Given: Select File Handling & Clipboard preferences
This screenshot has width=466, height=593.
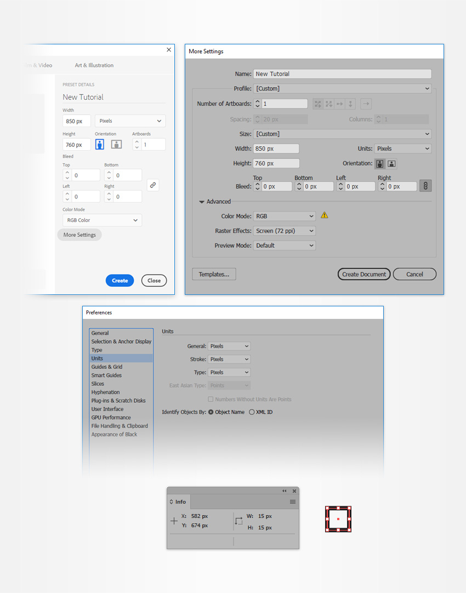Looking at the screenshot, I should point(121,426).
